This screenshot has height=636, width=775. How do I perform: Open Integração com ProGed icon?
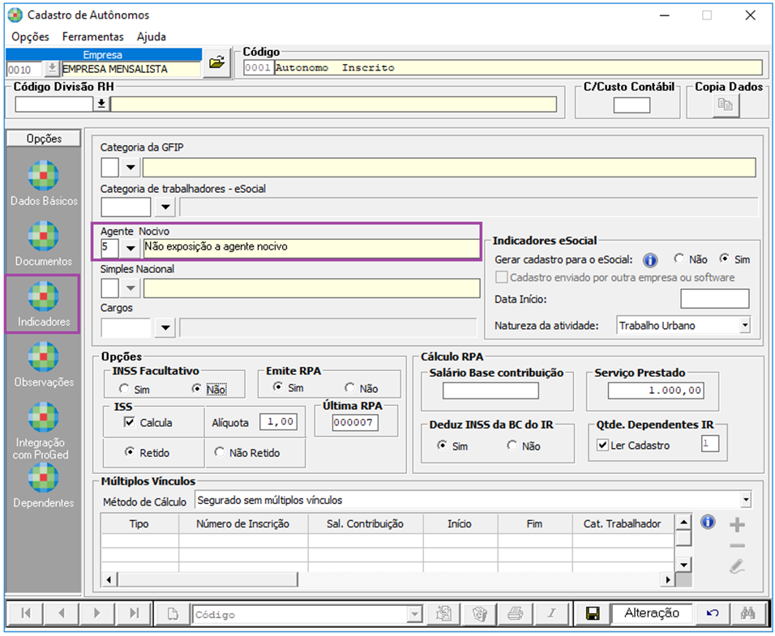pos(42,418)
